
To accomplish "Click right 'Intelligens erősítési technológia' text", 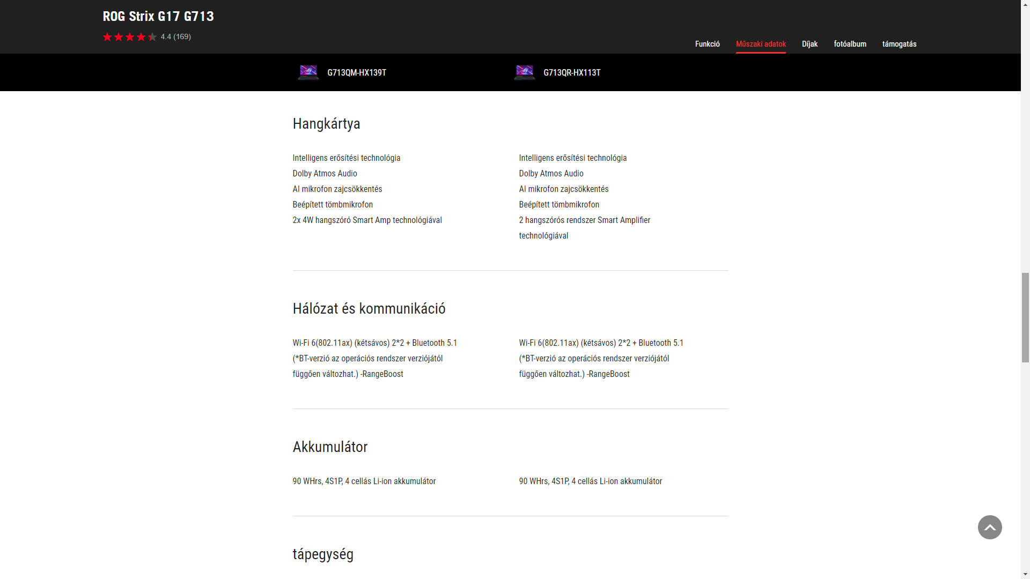I will 573,158.
